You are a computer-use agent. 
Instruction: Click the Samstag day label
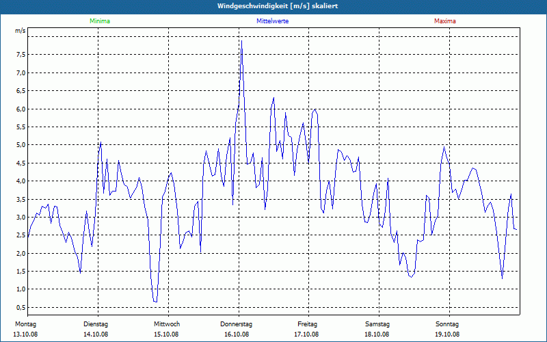click(x=377, y=324)
